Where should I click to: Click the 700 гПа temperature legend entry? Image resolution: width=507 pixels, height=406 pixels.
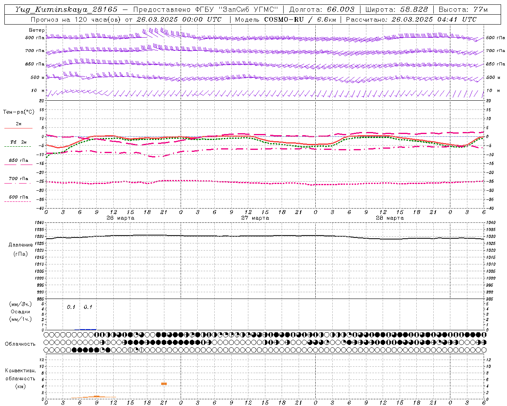[19, 178]
